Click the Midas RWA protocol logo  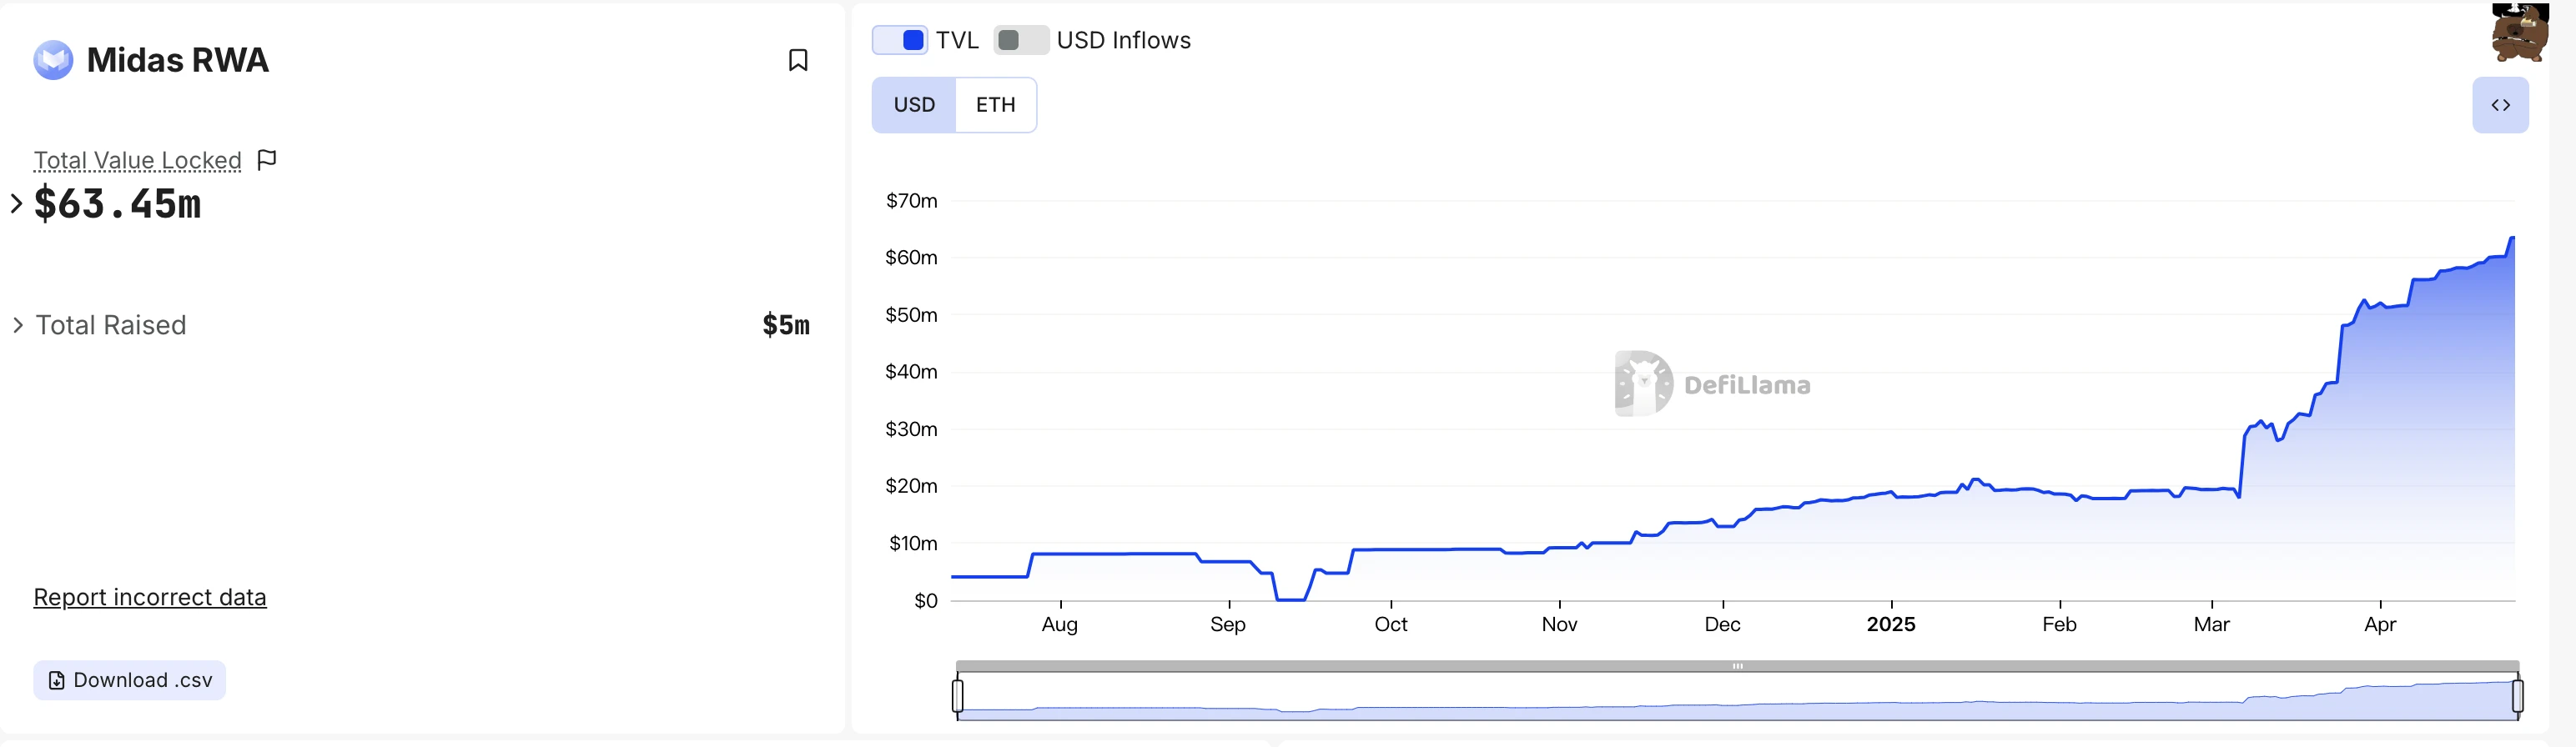[53, 60]
